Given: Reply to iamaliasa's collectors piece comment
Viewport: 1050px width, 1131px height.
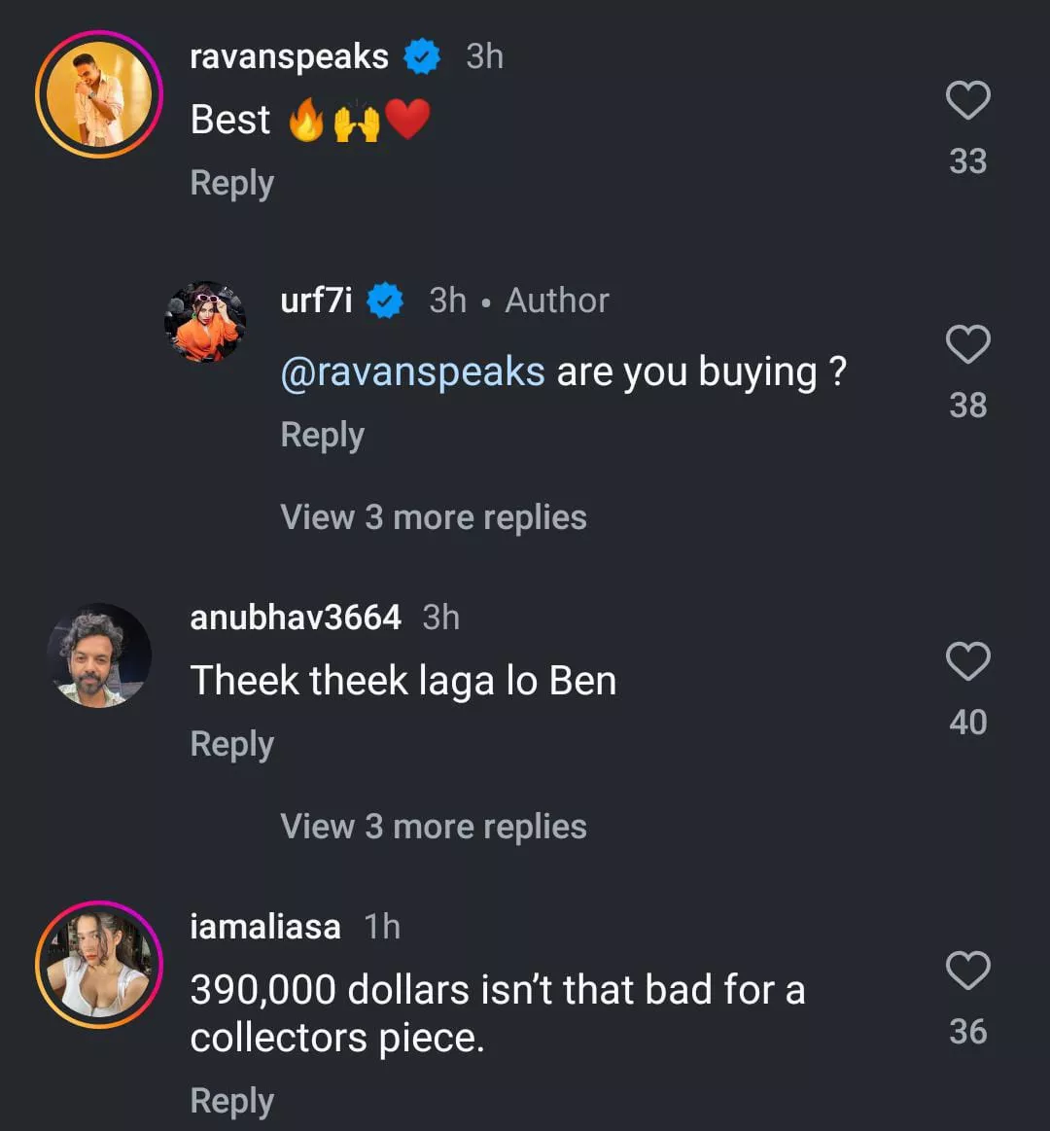Looking at the screenshot, I should click(231, 1101).
